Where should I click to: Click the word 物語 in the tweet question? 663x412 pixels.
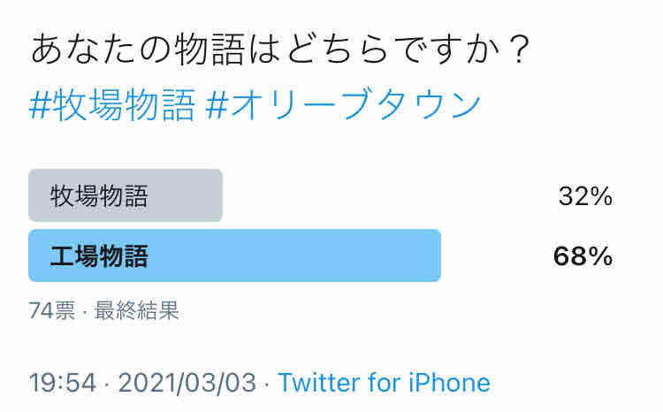210,50
